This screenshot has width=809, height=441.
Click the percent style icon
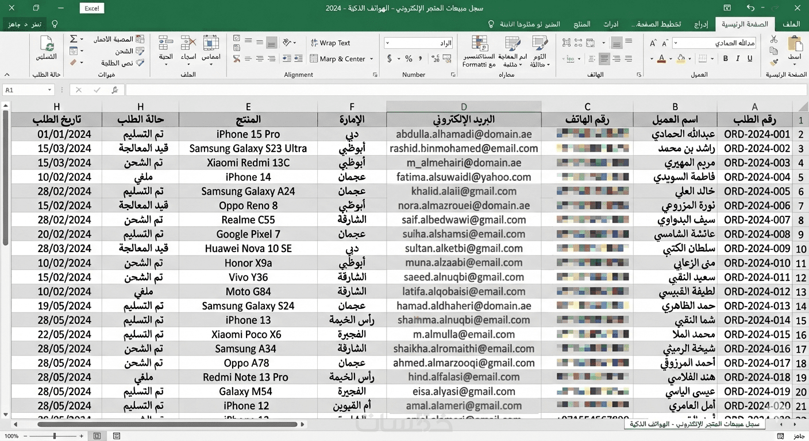(409, 59)
